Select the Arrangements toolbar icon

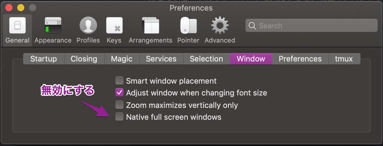pos(150,26)
